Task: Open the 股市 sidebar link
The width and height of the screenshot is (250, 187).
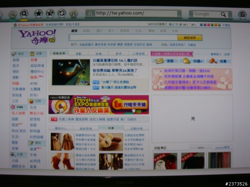Action: click(16, 66)
